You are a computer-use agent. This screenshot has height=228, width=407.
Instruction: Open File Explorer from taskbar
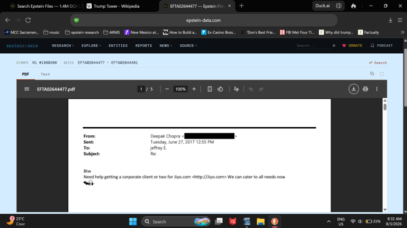[x=260, y=221]
